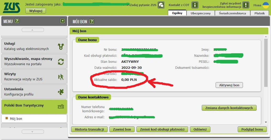Viewport: 271px width, 140px height.
Task: Click the scrollbar up arrow
Action: [x=266, y=37]
